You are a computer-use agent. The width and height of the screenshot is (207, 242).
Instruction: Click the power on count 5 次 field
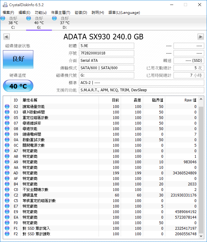tap(189, 68)
